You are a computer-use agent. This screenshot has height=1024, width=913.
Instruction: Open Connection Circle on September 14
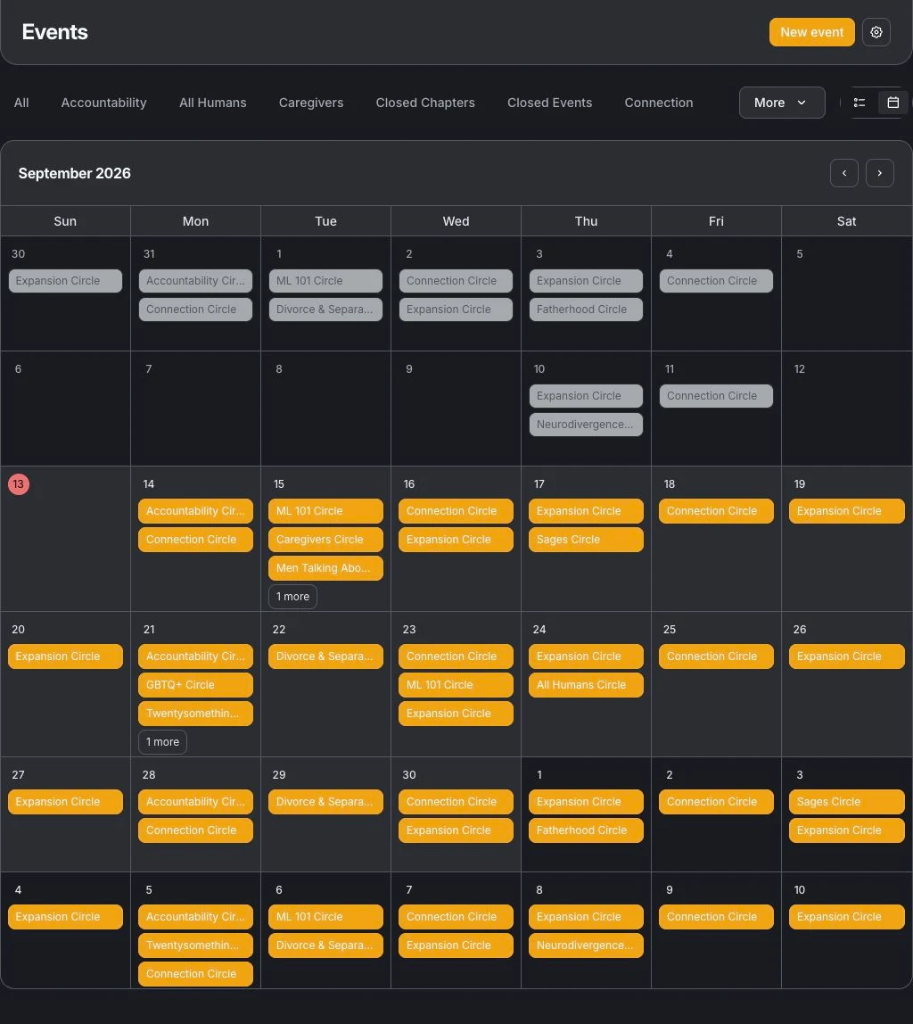(195, 540)
